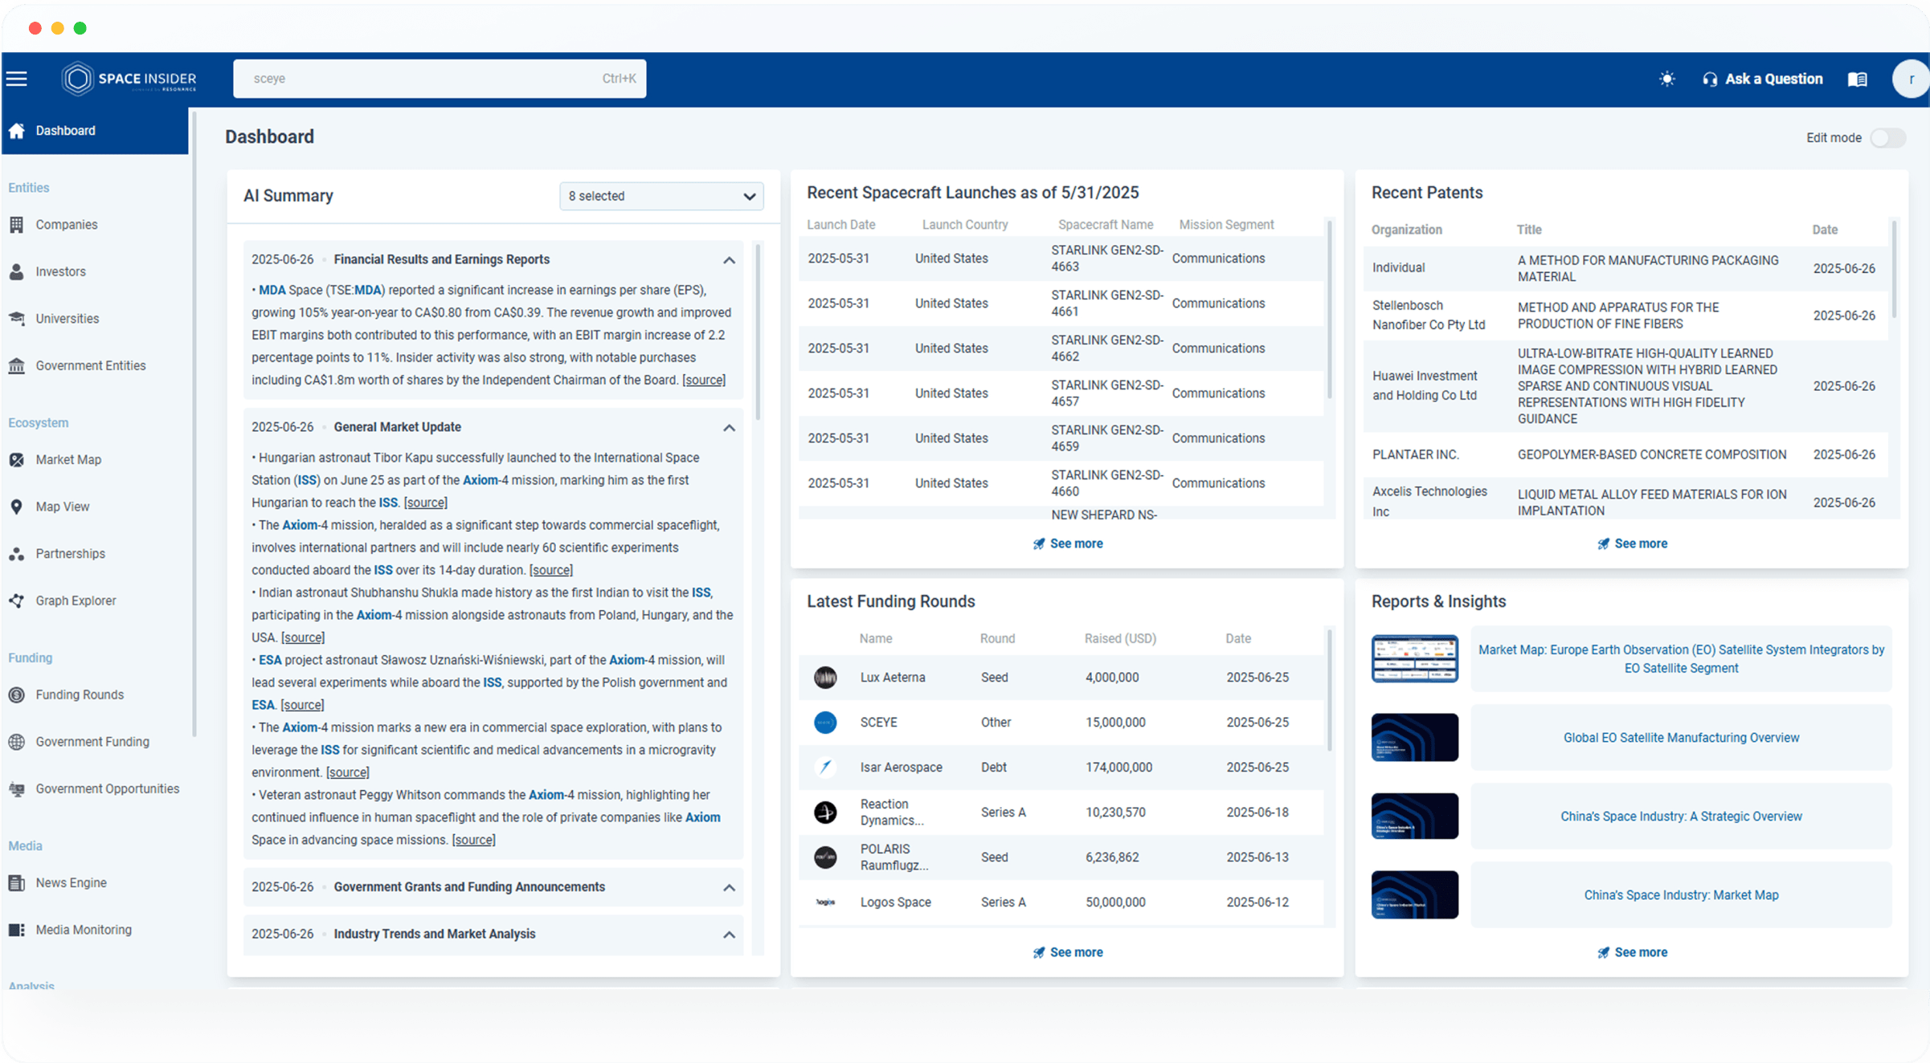Click the Government Entities bank icon
Viewport: 1930px width, 1063px height.
tap(17, 365)
